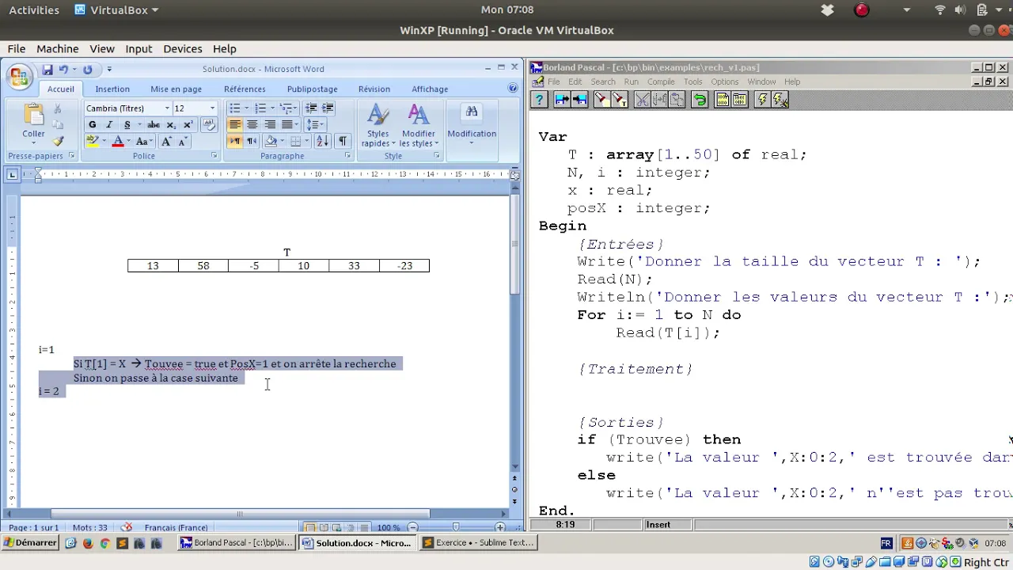Click Open file icon in Borland Pascal
Image resolution: width=1013 pixels, height=570 pixels.
562,100
